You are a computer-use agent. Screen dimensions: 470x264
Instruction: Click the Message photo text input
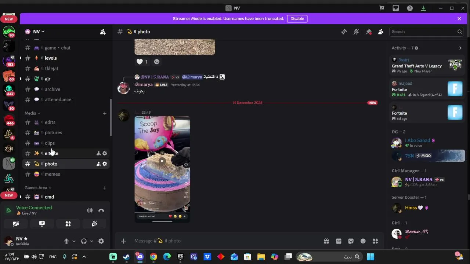[226, 241]
